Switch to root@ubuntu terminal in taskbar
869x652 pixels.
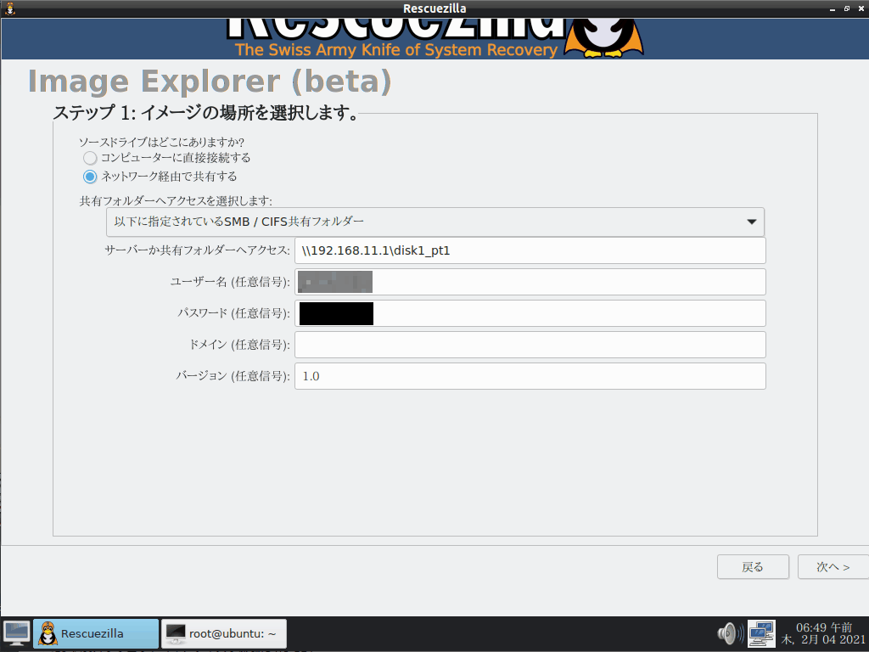[223, 633]
